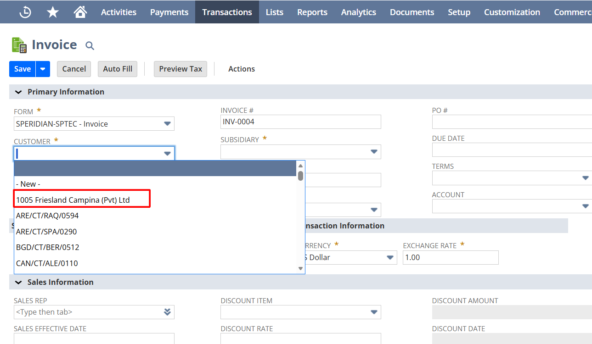592x344 pixels.
Task: Expand the Subsidiary dropdown
Action: point(374,152)
